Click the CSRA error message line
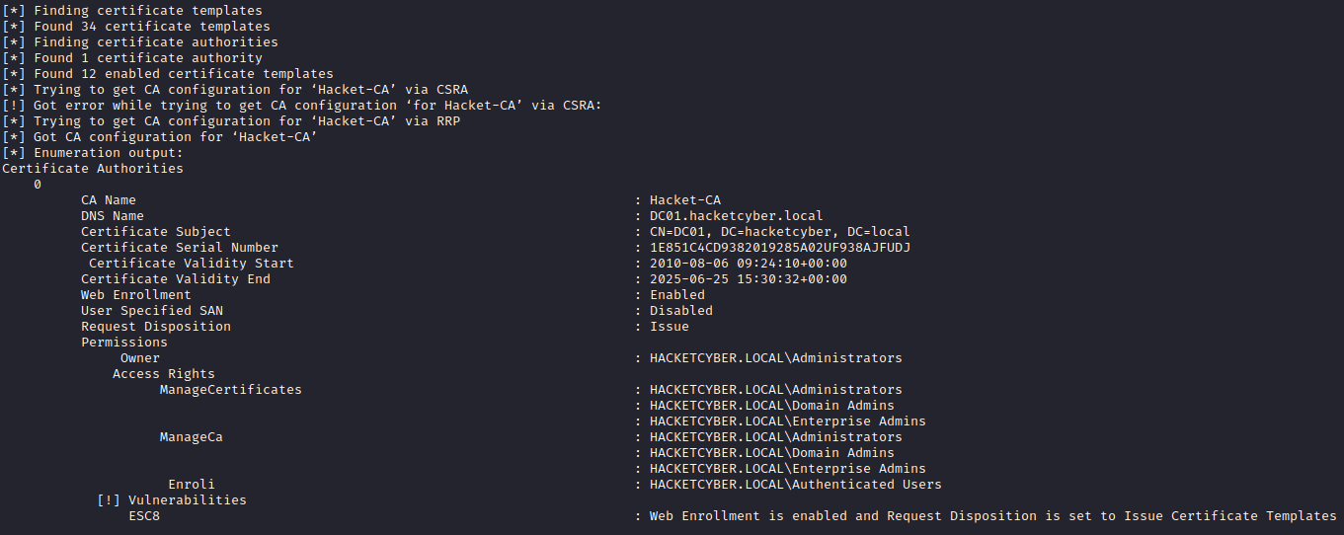 (x=302, y=106)
